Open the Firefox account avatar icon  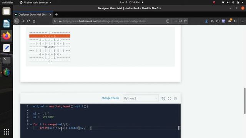click(x=235, y=21)
